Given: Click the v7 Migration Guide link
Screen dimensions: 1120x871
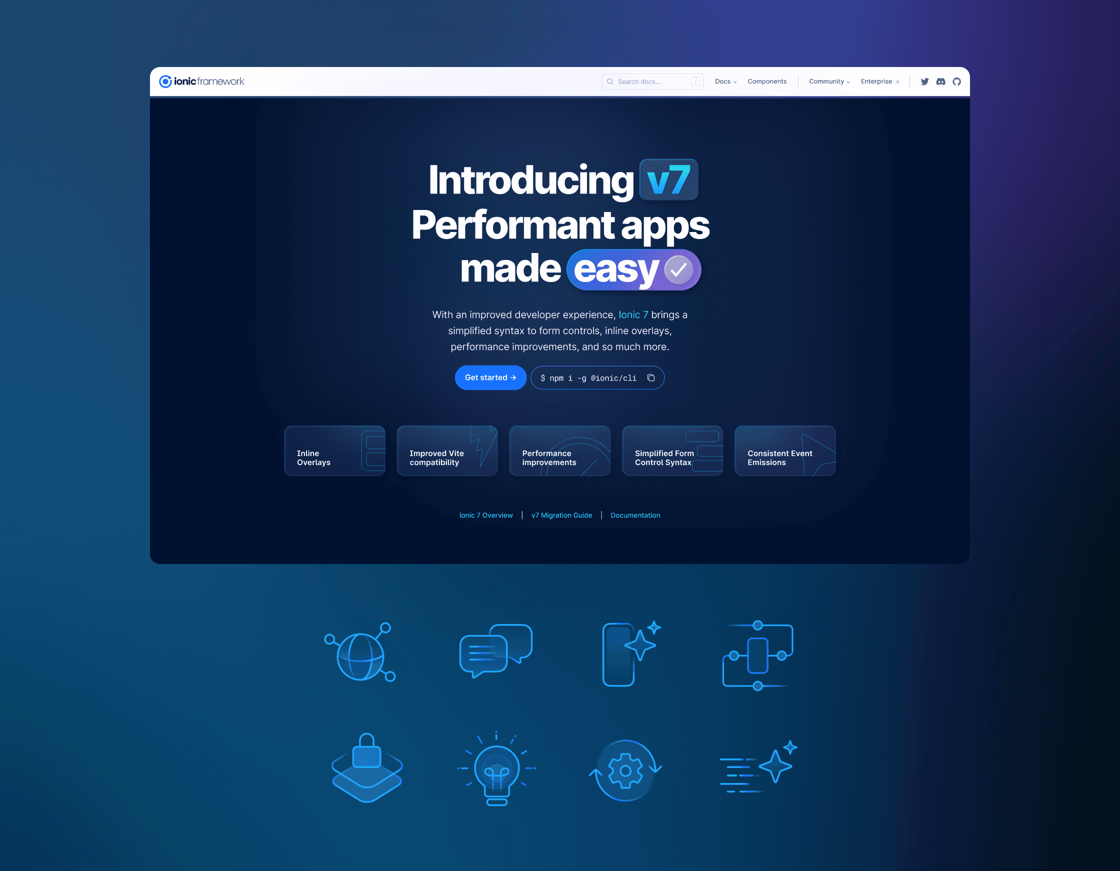Looking at the screenshot, I should click(x=560, y=514).
